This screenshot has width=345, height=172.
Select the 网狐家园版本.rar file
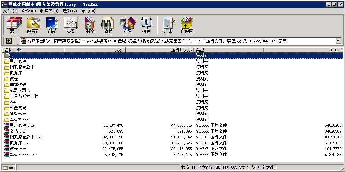(26, 137)
